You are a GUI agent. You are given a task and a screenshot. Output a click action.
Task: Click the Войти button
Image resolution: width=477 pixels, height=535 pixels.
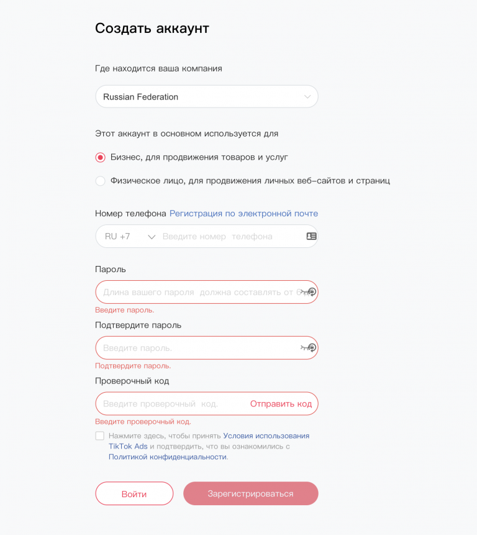click(x=134, y=494)
